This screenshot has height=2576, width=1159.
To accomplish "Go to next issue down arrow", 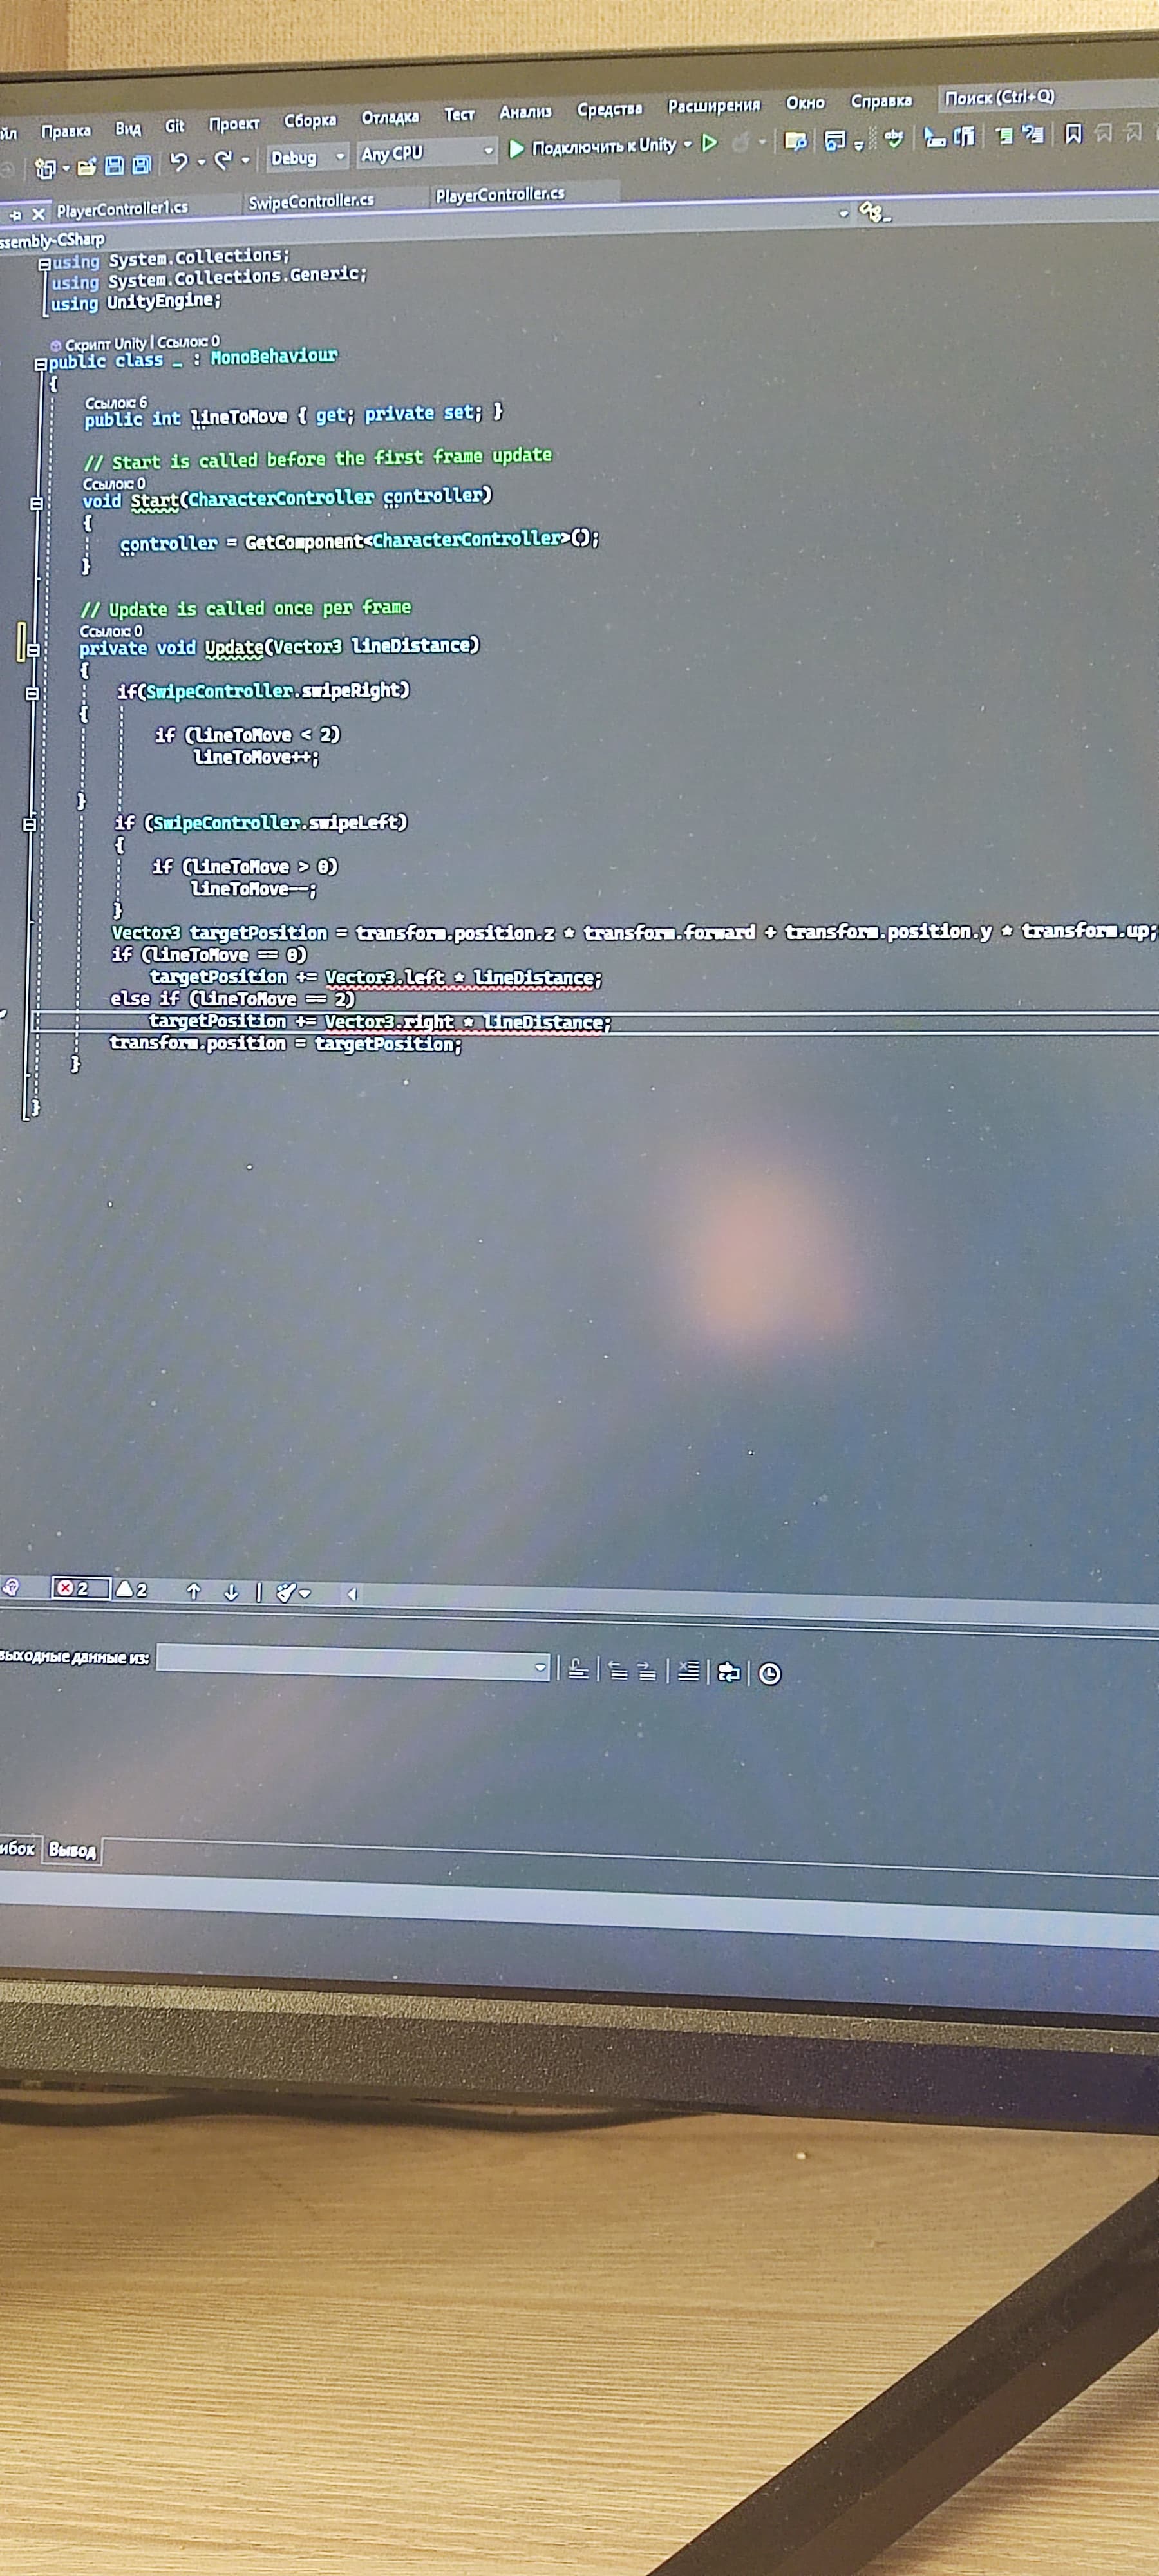I will click(x=231, y=1592).
